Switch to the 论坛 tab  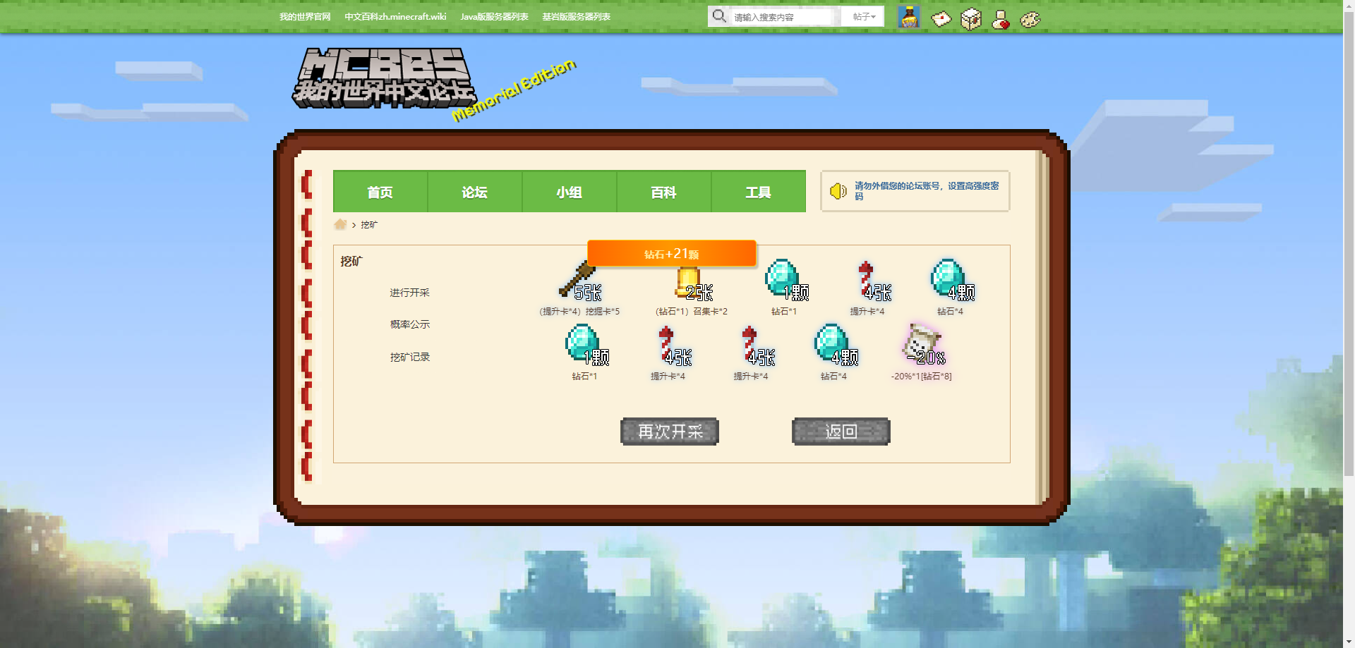474,192
